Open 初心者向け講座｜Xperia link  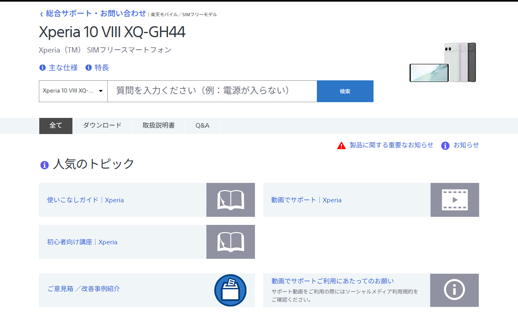pyautogui.click(x=82, y=242)
